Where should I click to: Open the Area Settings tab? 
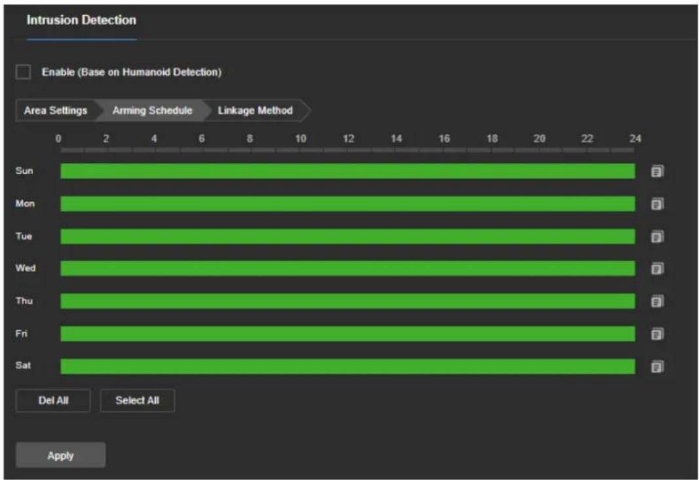tap(56, 111)
